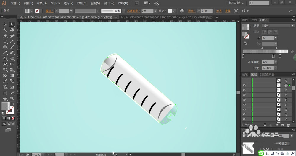This screenshot has height=156, width=296.
Task: Click target circle of the selected layer row
Action: coord(286,85)
